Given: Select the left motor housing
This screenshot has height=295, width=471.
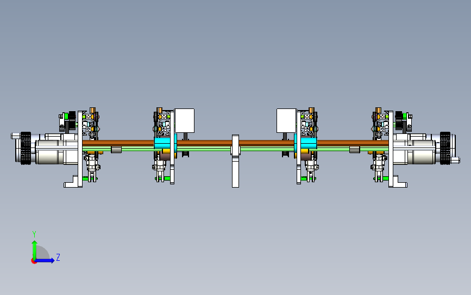Looking at the screenshot, I should (49, 152).
